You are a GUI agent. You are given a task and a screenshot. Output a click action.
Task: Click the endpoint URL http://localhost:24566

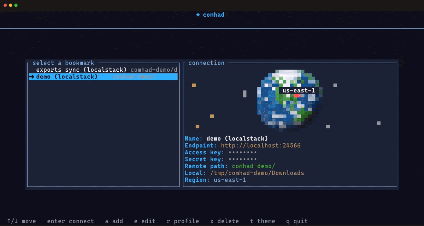pyautogui.click(x=261, y=145)
